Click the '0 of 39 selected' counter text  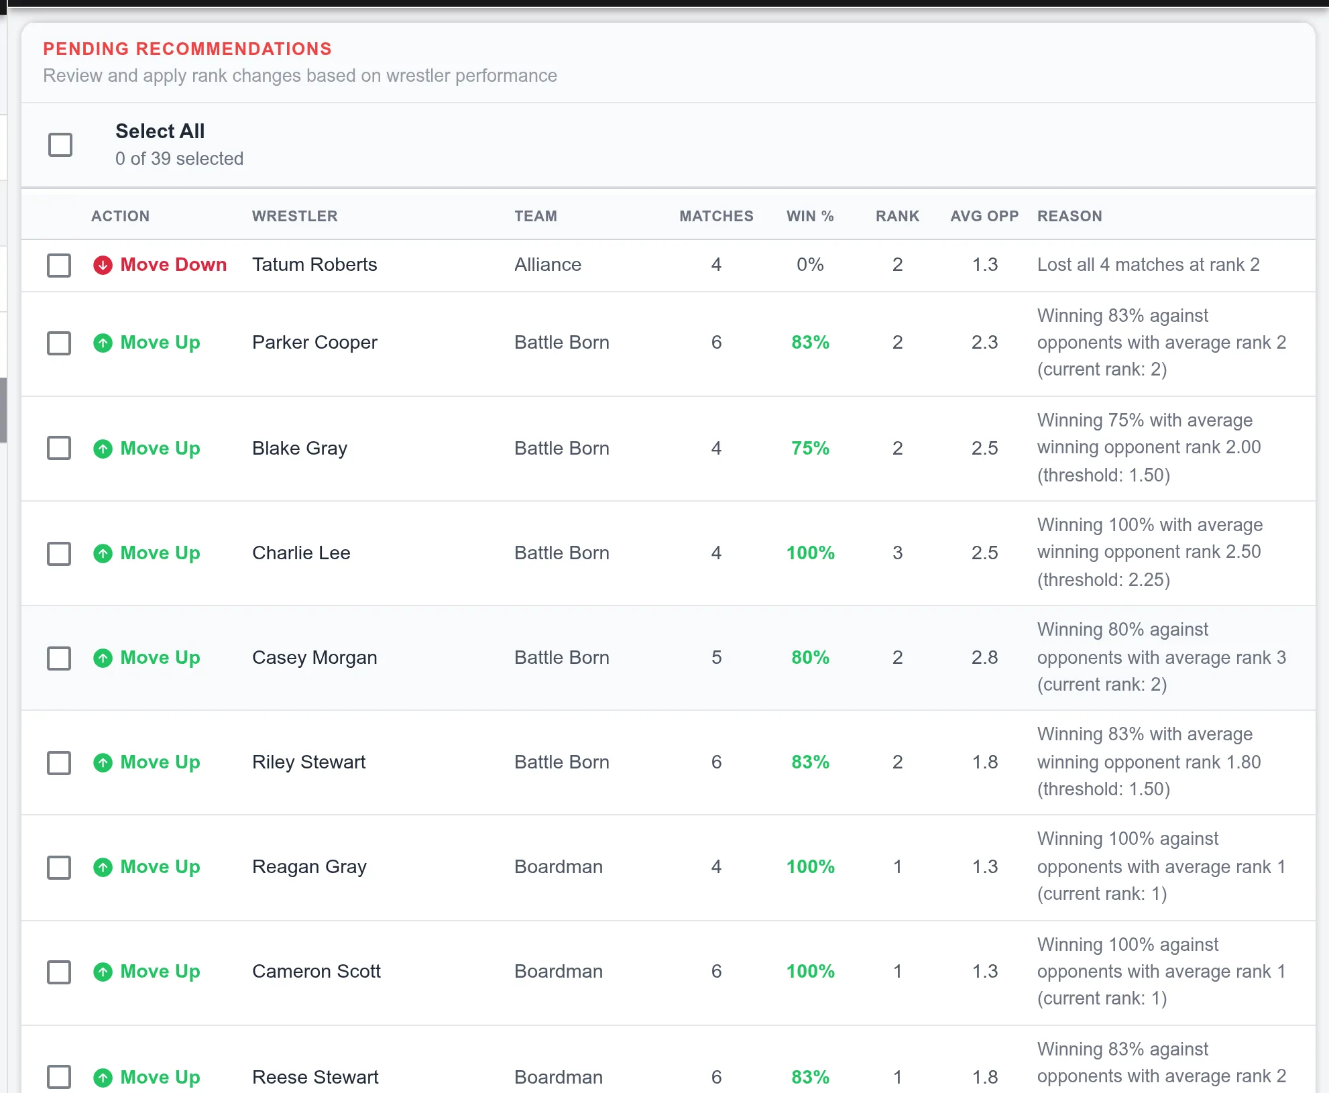[179, 159]
